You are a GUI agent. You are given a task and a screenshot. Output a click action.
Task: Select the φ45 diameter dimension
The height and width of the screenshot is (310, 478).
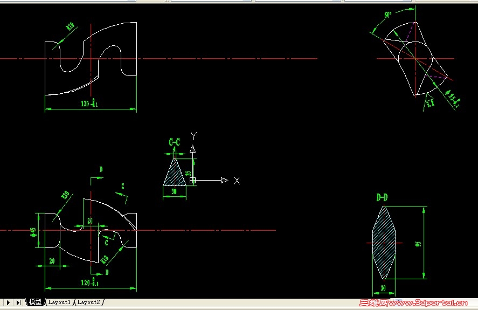[33, 232]
